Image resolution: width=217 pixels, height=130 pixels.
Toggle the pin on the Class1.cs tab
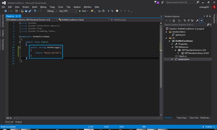(17, 16)
